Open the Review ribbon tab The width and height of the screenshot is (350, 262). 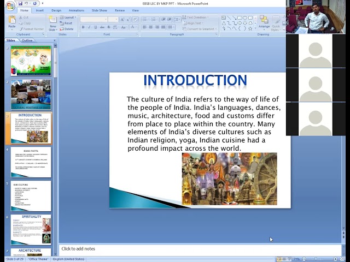tap(120, 10)
